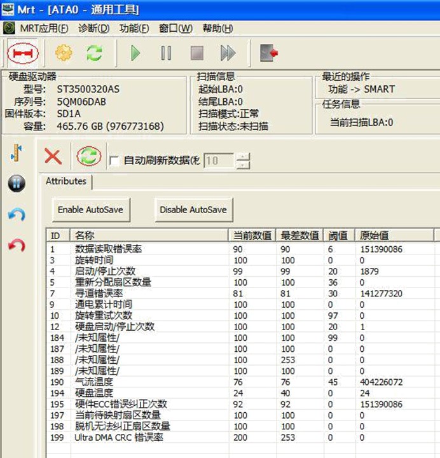Enable the 自动刷新数据 checkbox
The image size is (440, 458).
tap(114, 161)
